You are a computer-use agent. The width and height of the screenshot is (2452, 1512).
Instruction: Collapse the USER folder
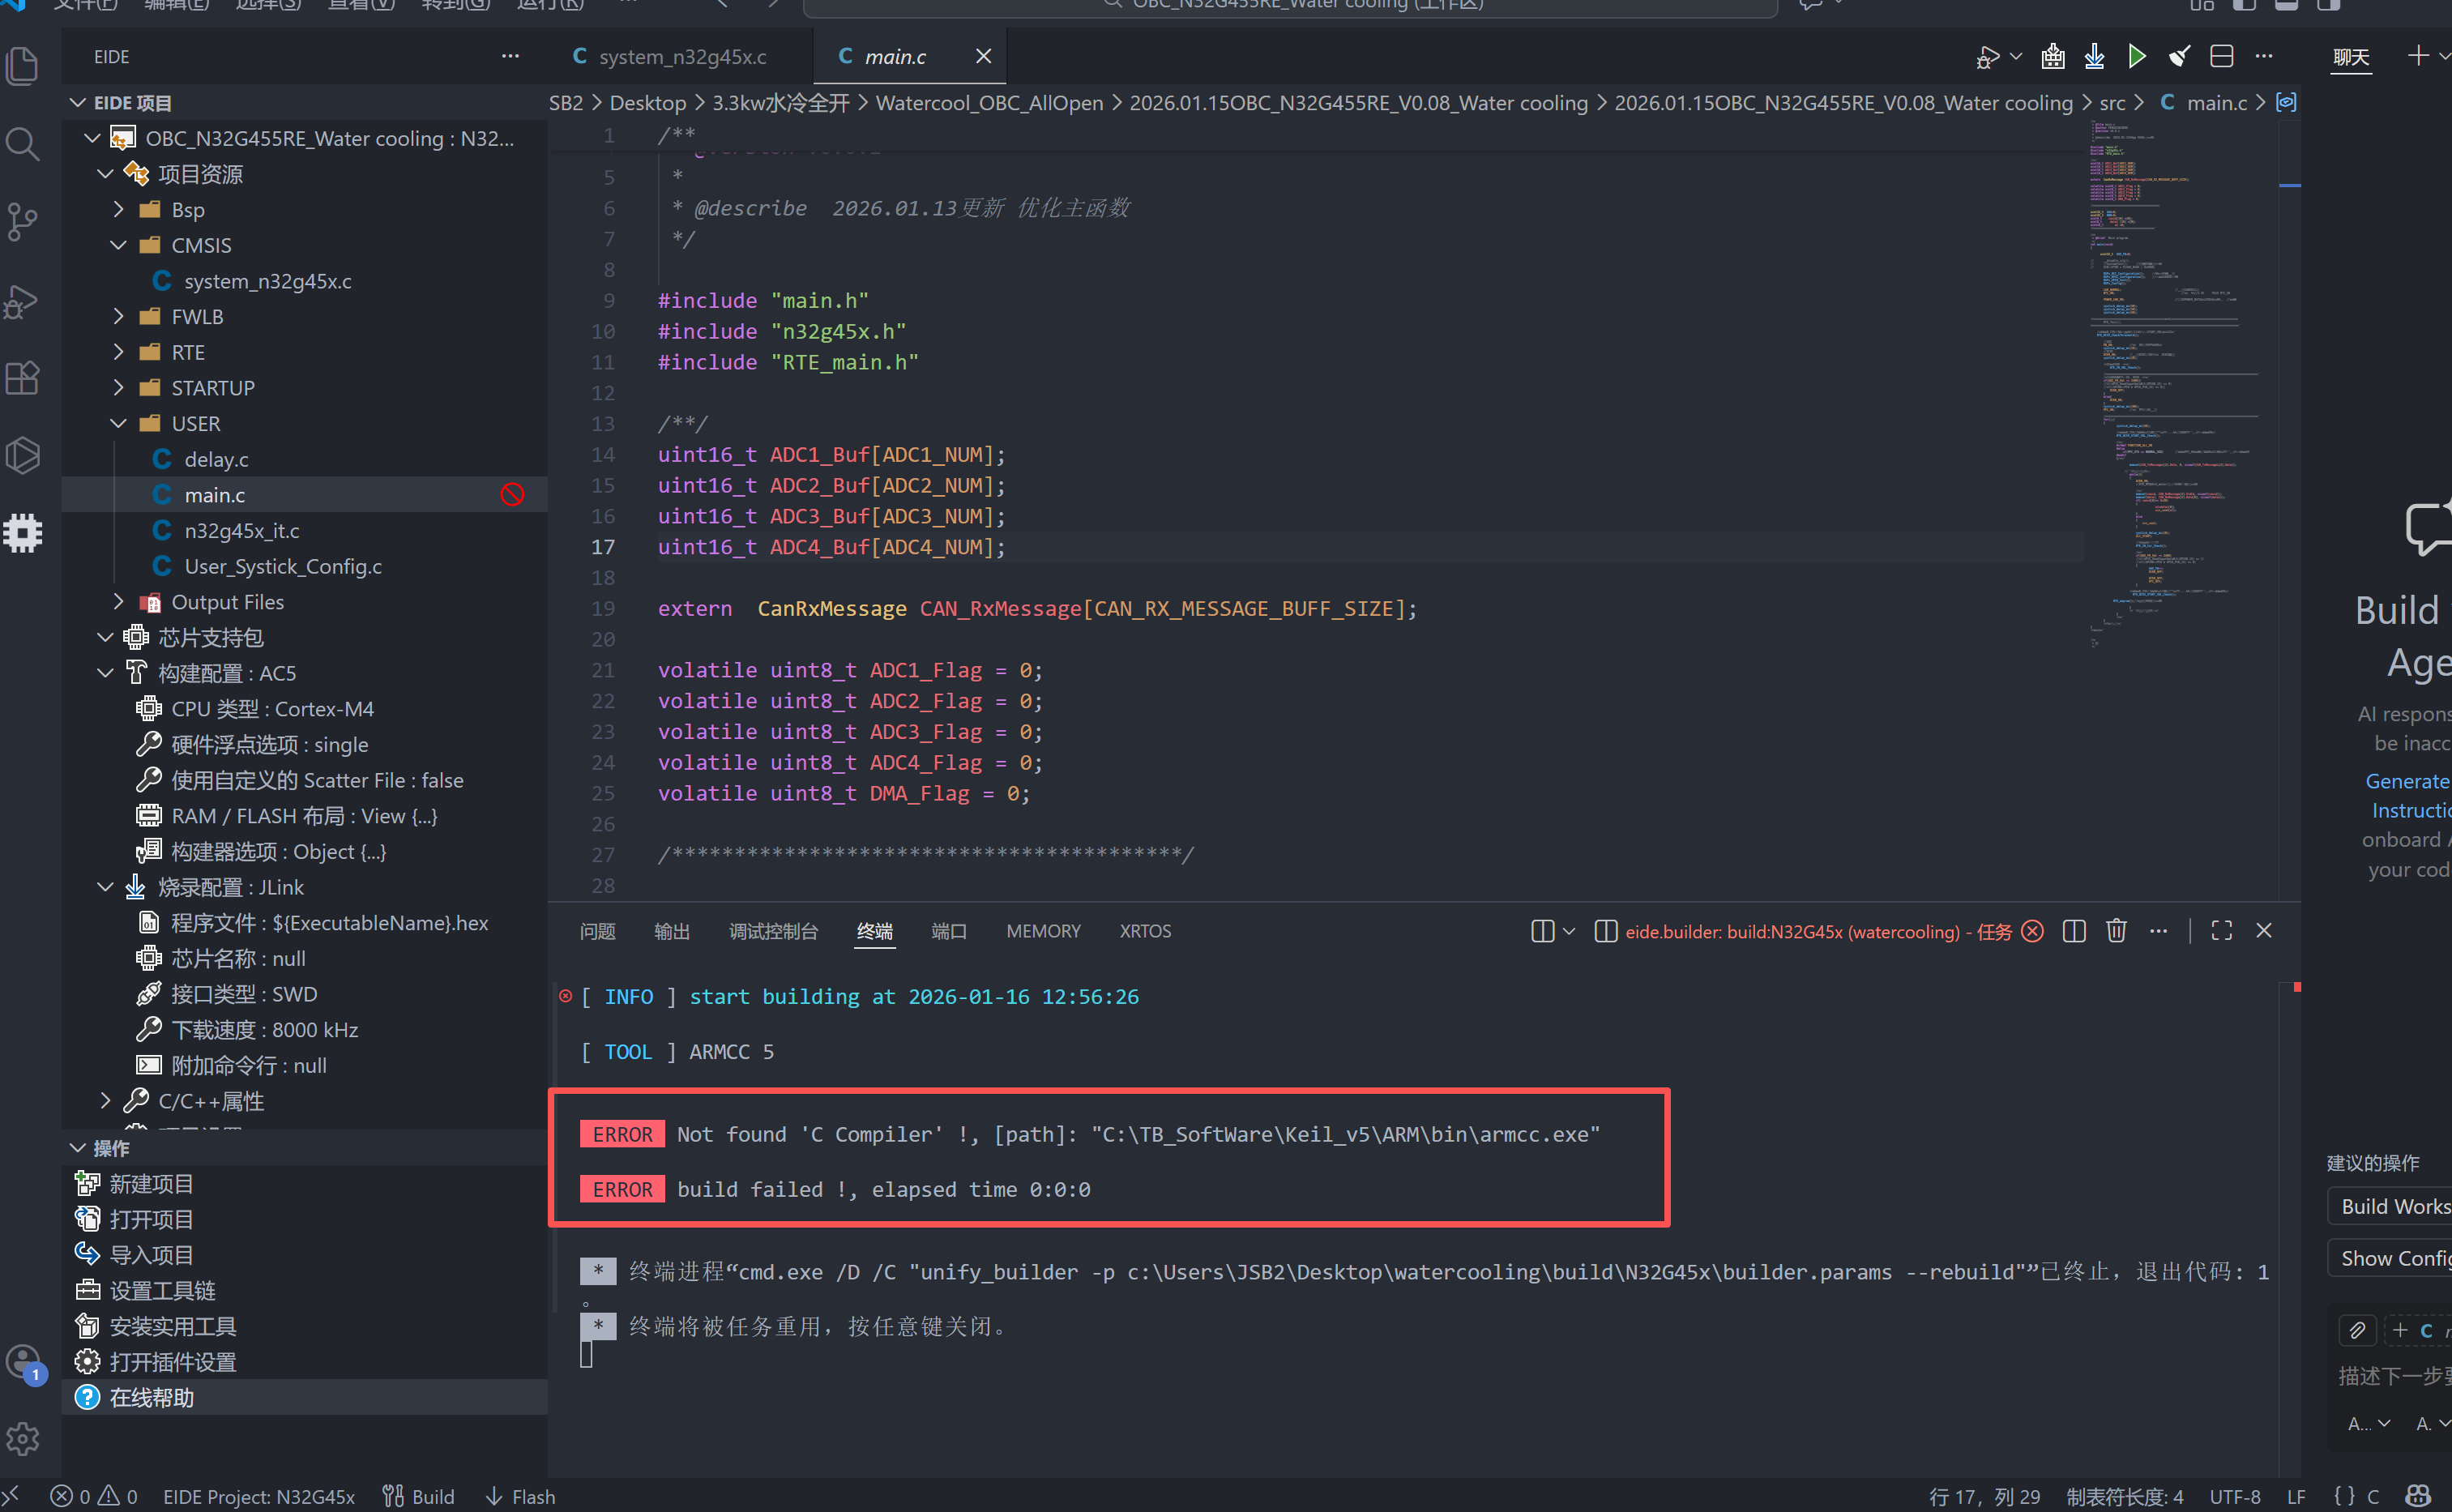tap(119, 424)
